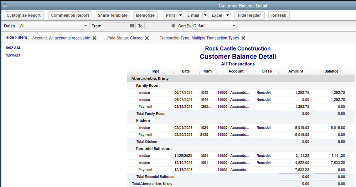Open the window control menu icon in title bar
The width and height of the screenshot is (356, 187).
coord(5,5)
